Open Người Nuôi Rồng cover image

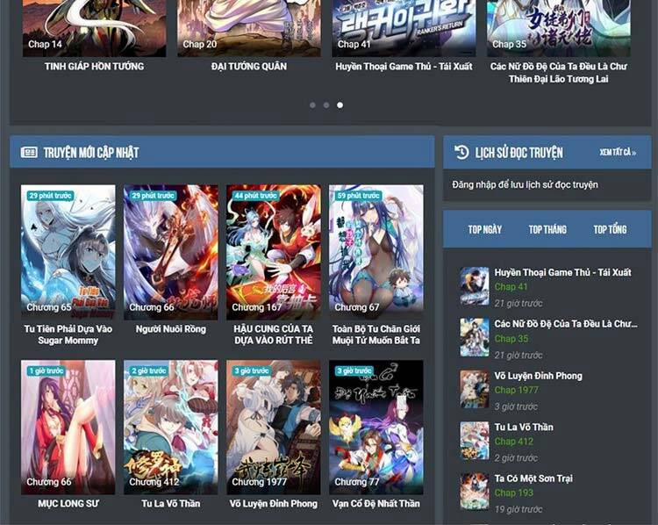[x=171, y=252]
